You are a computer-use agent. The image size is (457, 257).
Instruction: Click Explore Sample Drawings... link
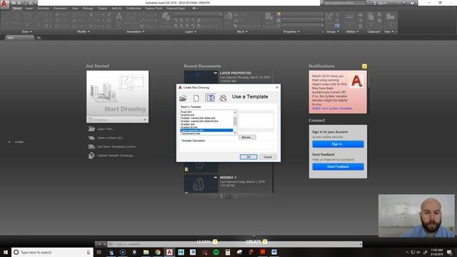point(116,156)
